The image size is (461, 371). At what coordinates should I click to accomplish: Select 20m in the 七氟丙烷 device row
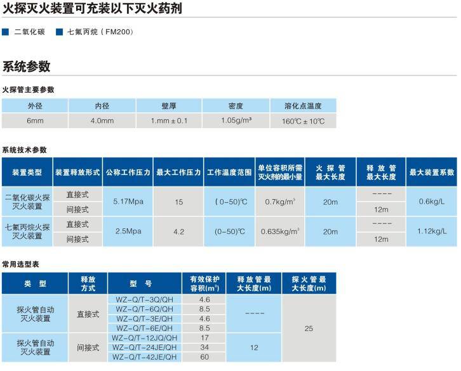click(330, 231)
